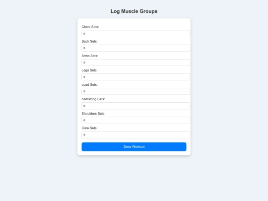Click the "Legs Sets:" label
This screenshot has height=201, width=268.
pos(89,70)
